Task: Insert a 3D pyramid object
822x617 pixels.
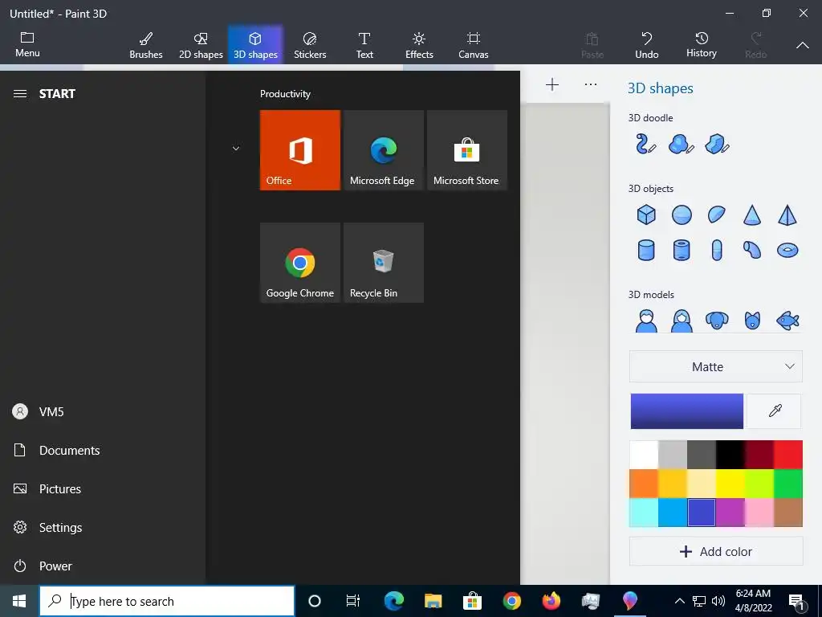Action: pyautogui.click(x=787, y=215)
